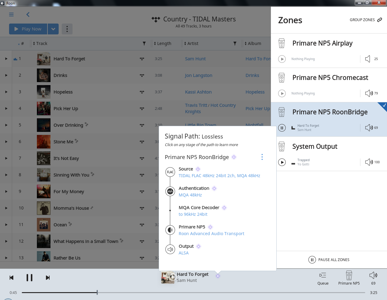Click now playing album art thumbnail

click(x=168, y=277)
